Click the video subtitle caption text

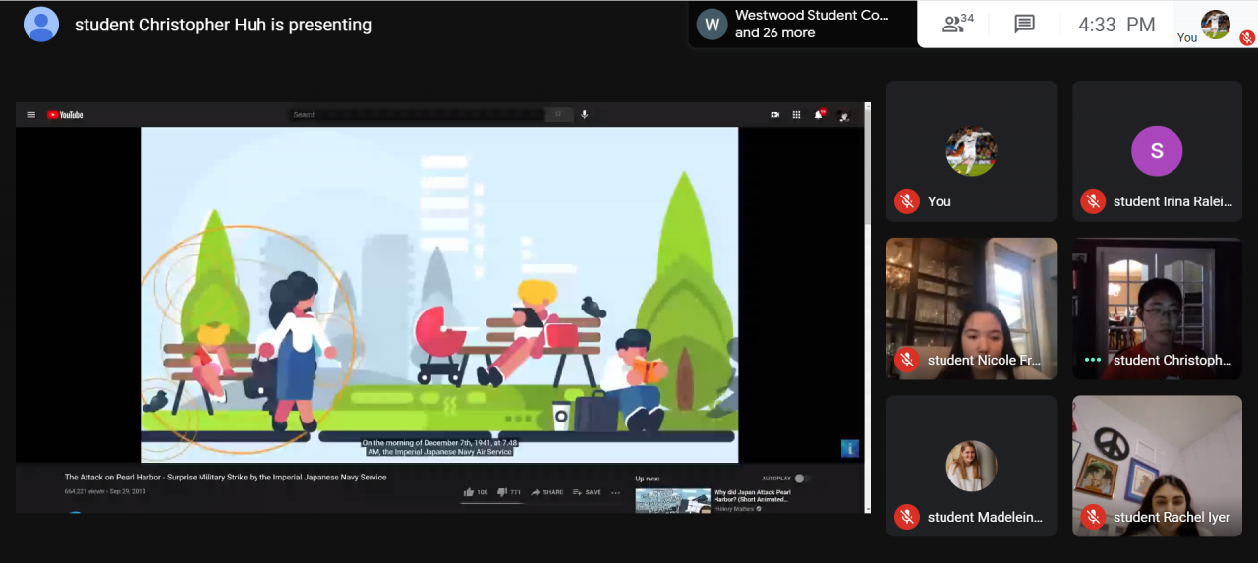(439, 447)
